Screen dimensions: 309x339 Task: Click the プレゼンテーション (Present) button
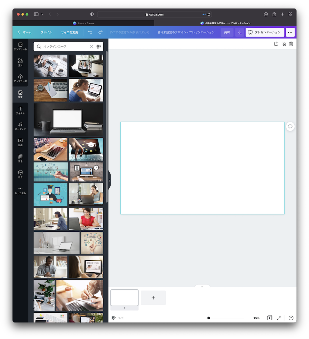(265, 32)
